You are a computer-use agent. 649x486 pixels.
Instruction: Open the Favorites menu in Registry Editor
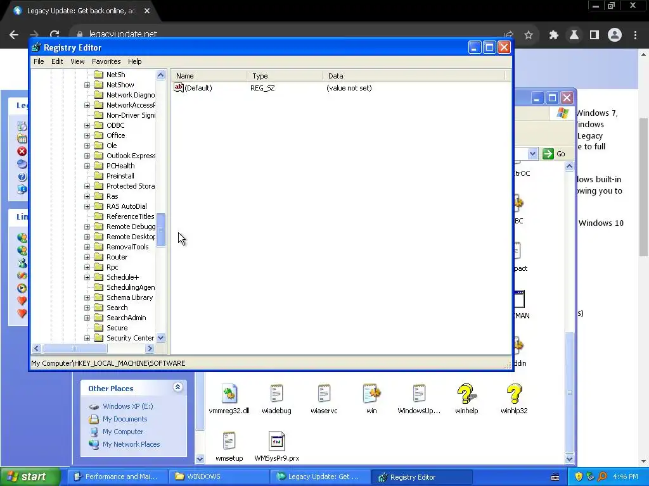[x=106, y=61]
